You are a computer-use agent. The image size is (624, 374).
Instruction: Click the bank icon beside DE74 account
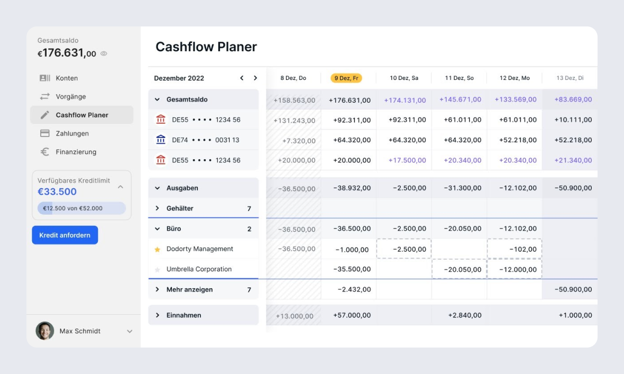161,140
